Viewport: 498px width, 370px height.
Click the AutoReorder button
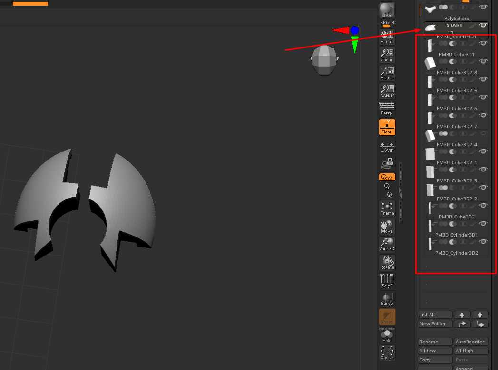(x=471, y=342)
